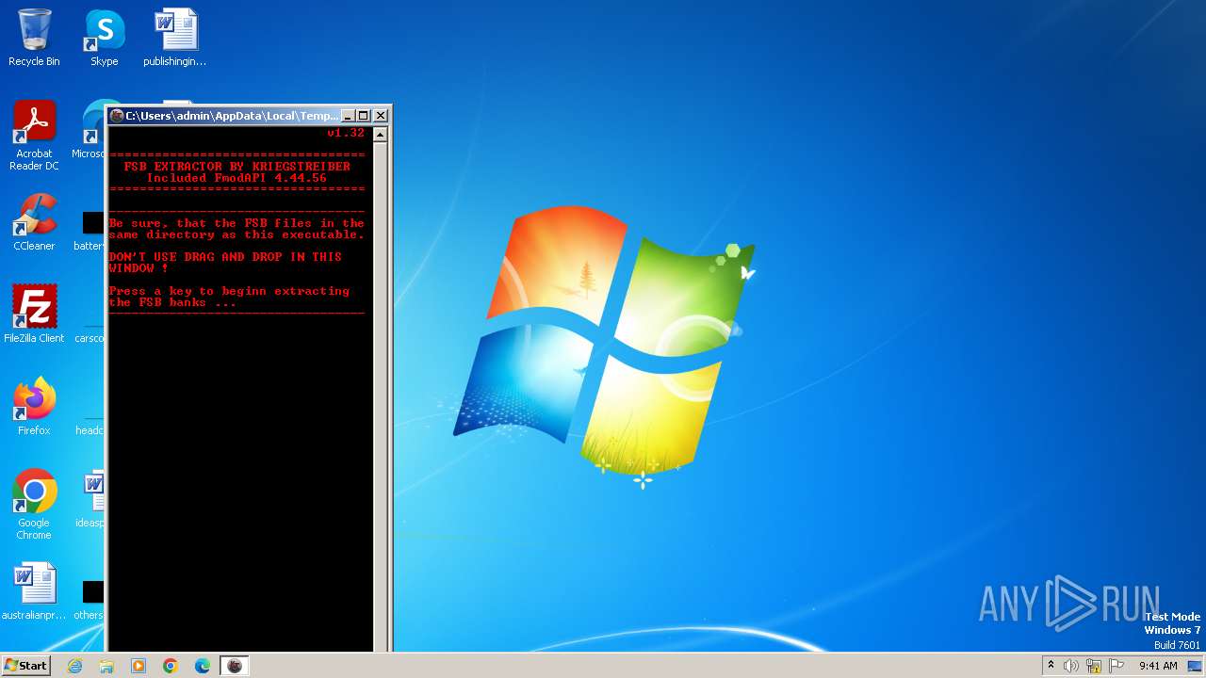
Task: Open the network tray icon
Action: [x=1094, y=666]
